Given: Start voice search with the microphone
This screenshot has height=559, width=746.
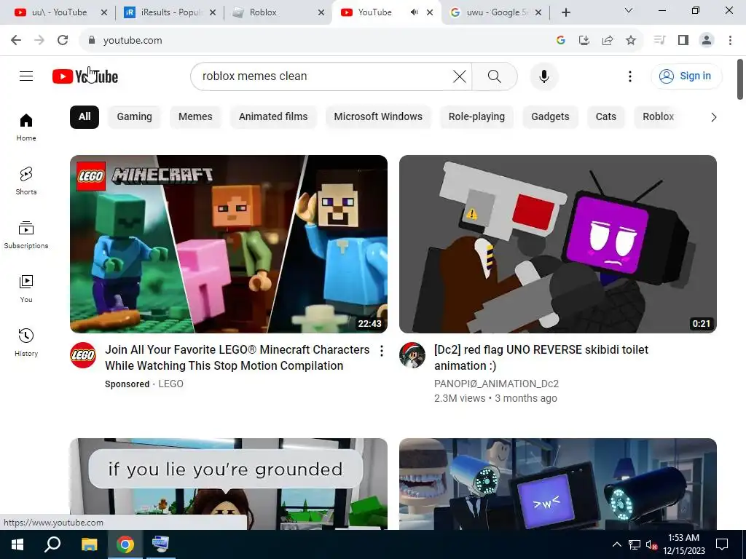Looking at the screenshot, I should point(543,76).
